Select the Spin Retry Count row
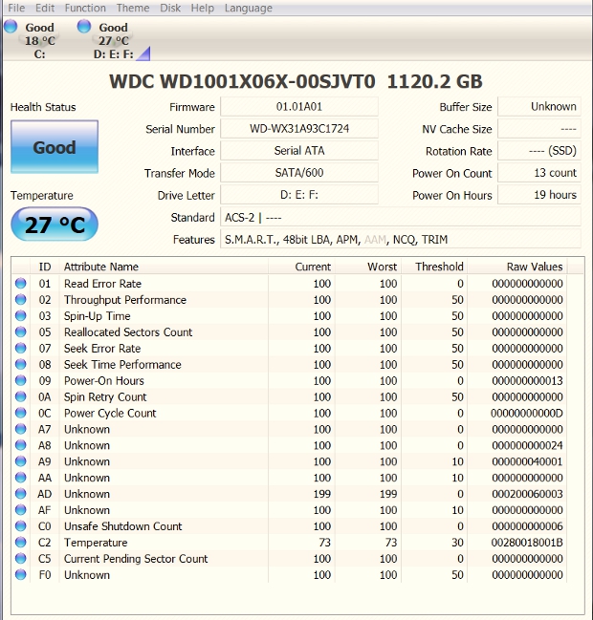 point(105,397)
